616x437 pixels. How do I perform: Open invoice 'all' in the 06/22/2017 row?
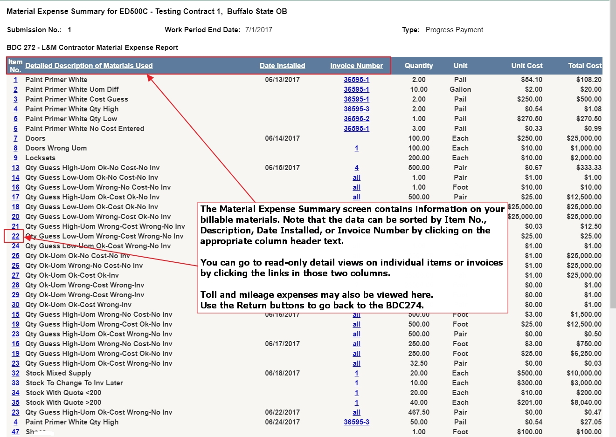(x=357, y=412)
